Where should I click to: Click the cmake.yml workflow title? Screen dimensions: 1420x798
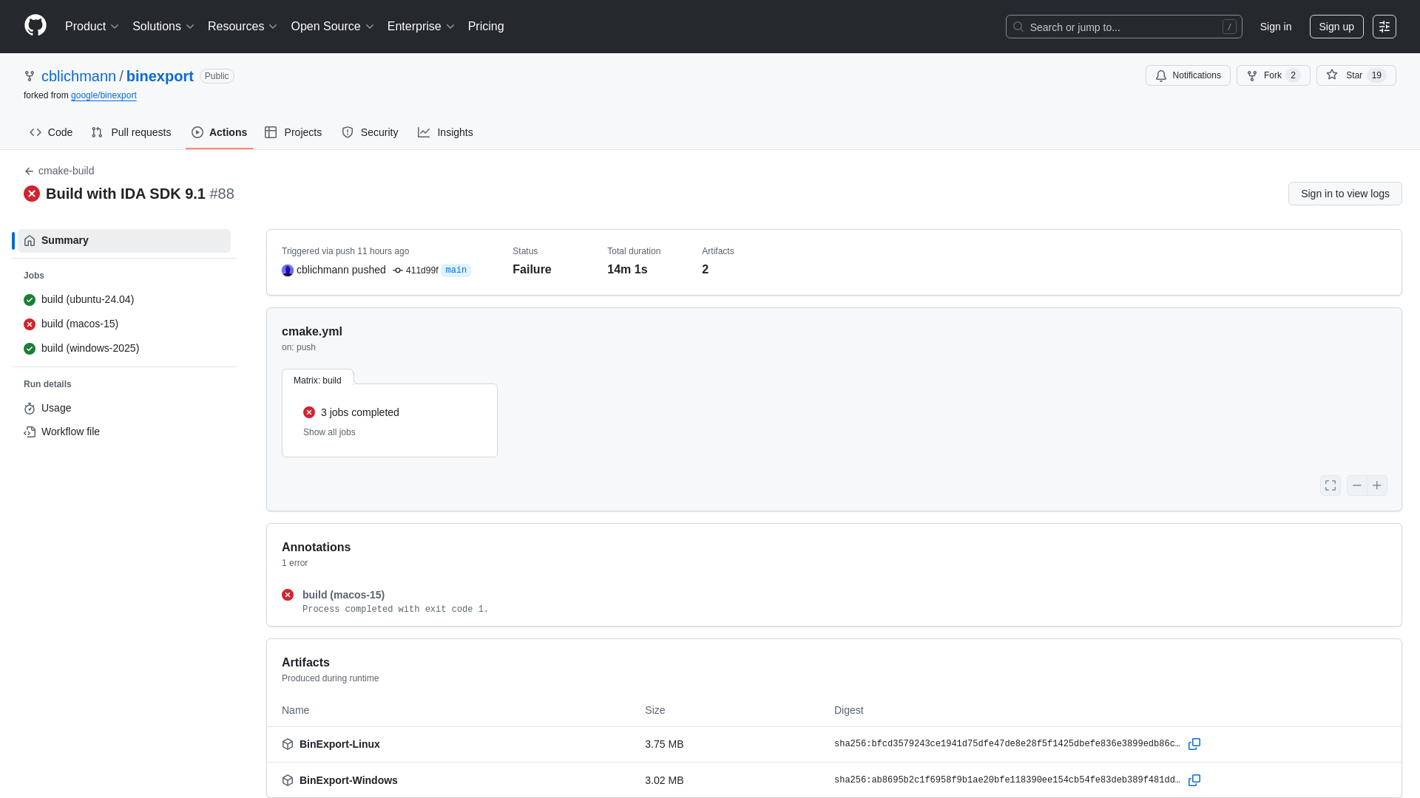[x=312, y=332]
